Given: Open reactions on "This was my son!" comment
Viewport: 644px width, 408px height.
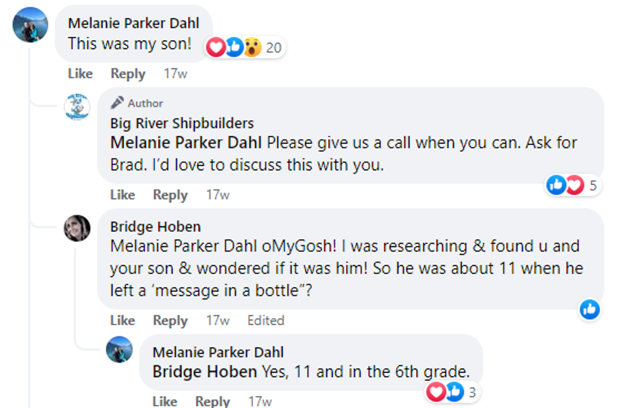Looking at the screenshot, I should 244,47.
